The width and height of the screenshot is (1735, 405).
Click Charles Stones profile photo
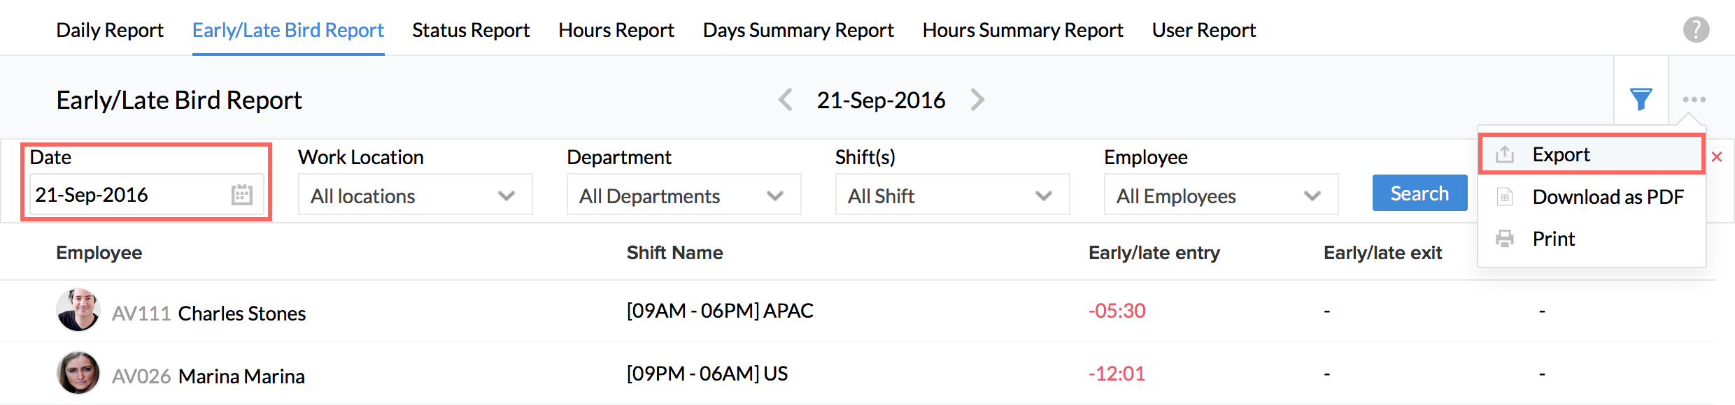(78, 310)
